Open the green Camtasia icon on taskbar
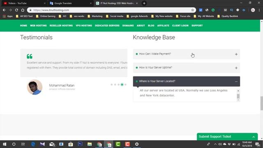The height and width of the screenshot is (148, 263). [118, 144]
